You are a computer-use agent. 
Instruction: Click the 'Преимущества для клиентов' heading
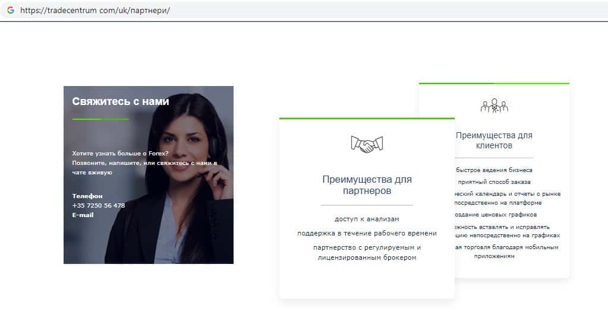point(494,141)
